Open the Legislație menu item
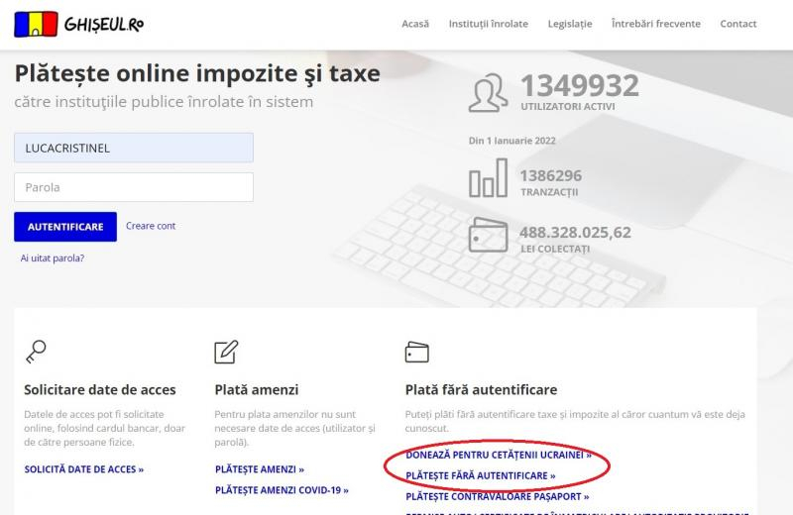 [569, 24]
